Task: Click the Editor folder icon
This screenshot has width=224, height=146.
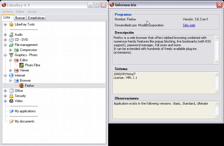Action: (x=16, y=60)
